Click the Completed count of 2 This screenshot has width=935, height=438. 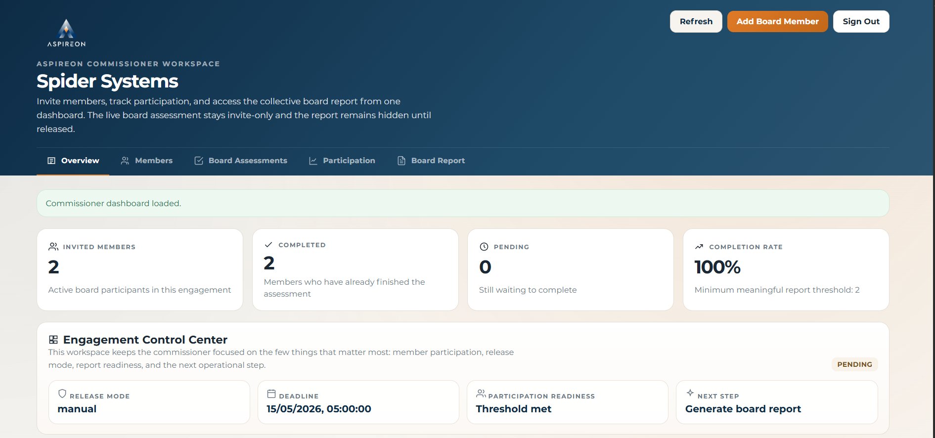pos(269,263)
